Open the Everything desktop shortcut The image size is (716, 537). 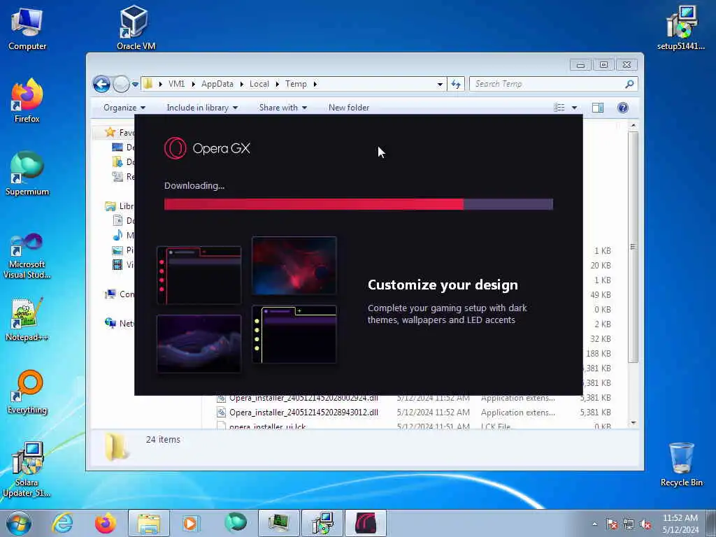click(x=27, y=392)
